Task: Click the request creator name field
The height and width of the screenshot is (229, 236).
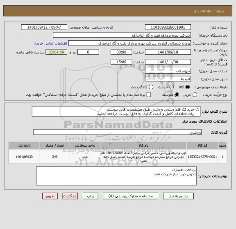Action: coord(129,43)
